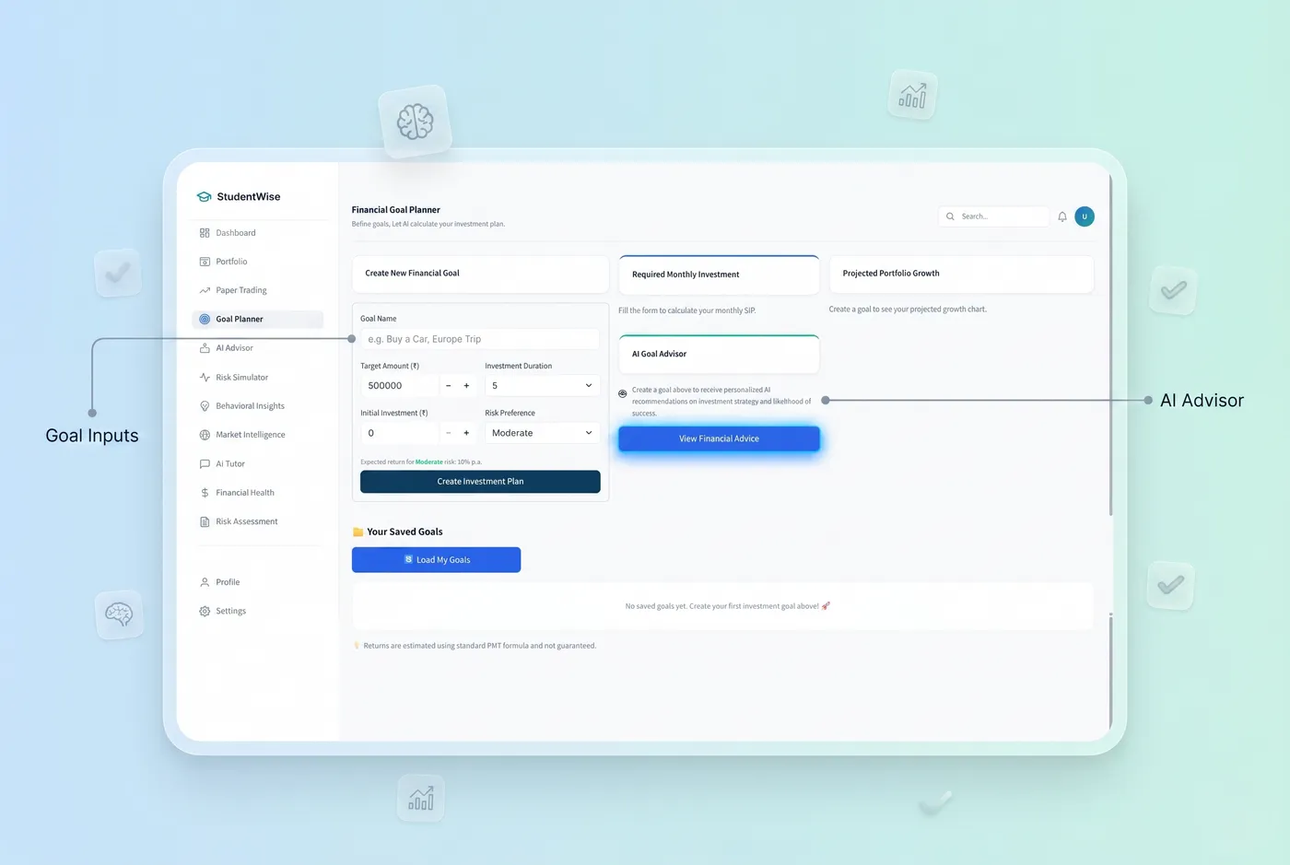Click the AI Goal Advisor card header
1290x865 pixels.
(719, 354)
